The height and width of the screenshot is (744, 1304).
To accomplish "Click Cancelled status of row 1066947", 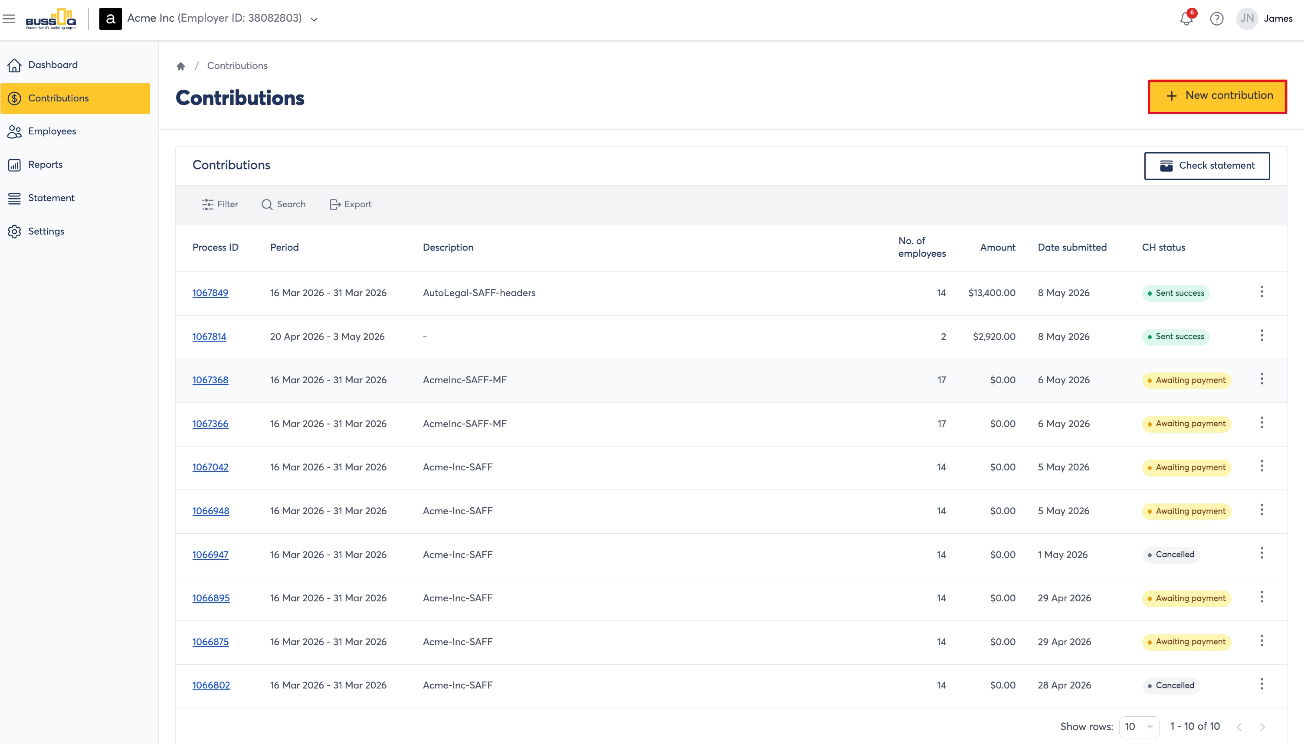I will coord(1170,555).
